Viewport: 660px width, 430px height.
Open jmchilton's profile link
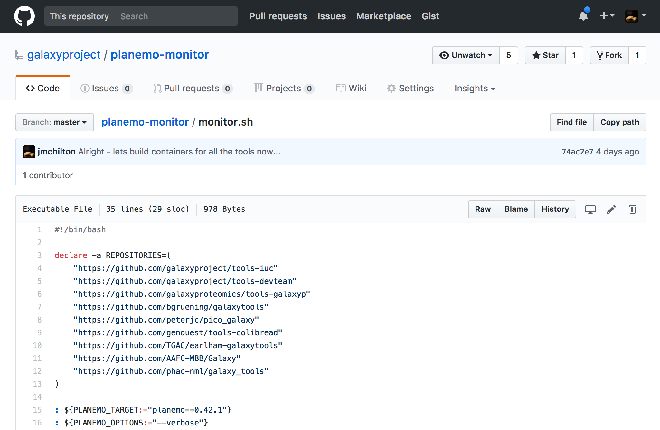57,152
